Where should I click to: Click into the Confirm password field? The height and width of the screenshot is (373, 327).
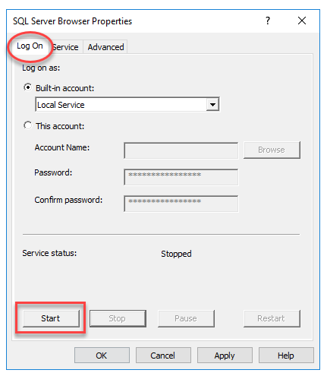181,204
